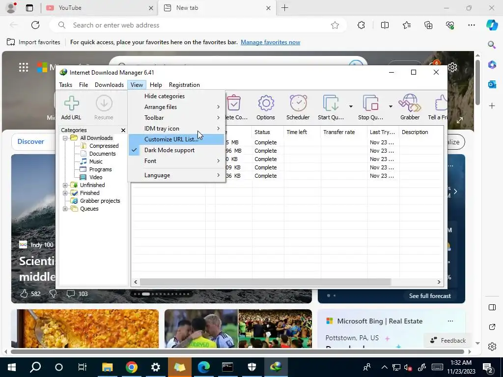
Task: Open Edge sidebar search icon
Action: 492,45
